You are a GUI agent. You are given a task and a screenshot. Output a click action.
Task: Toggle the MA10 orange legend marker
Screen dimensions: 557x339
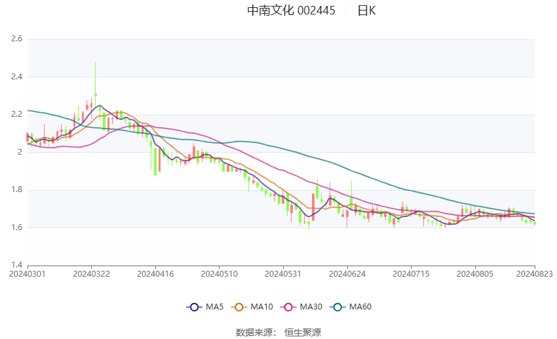tap(239, 307)
